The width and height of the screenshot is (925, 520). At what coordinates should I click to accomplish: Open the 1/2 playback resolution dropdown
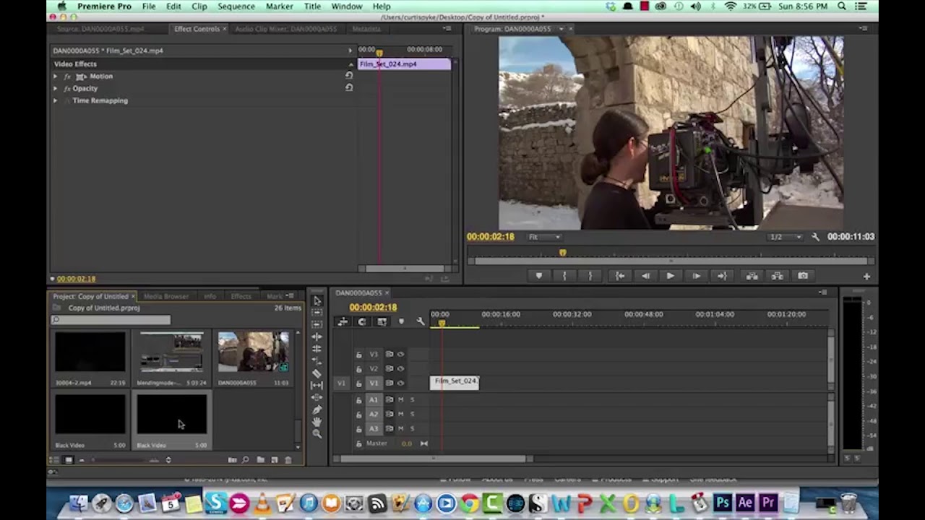click(x=786, y=237)
